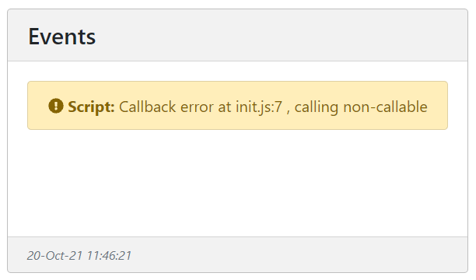
Task: Click the yellow alert padding left of the icon
Action: pos(38,105)
